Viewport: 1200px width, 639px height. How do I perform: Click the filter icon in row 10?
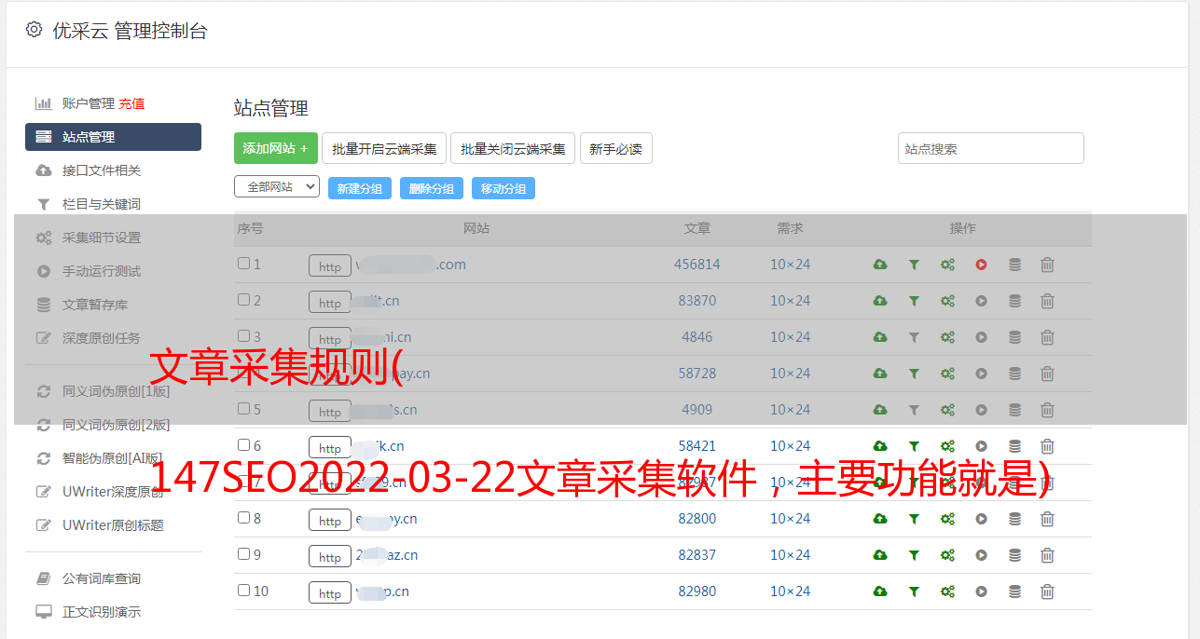pos(914,591)
